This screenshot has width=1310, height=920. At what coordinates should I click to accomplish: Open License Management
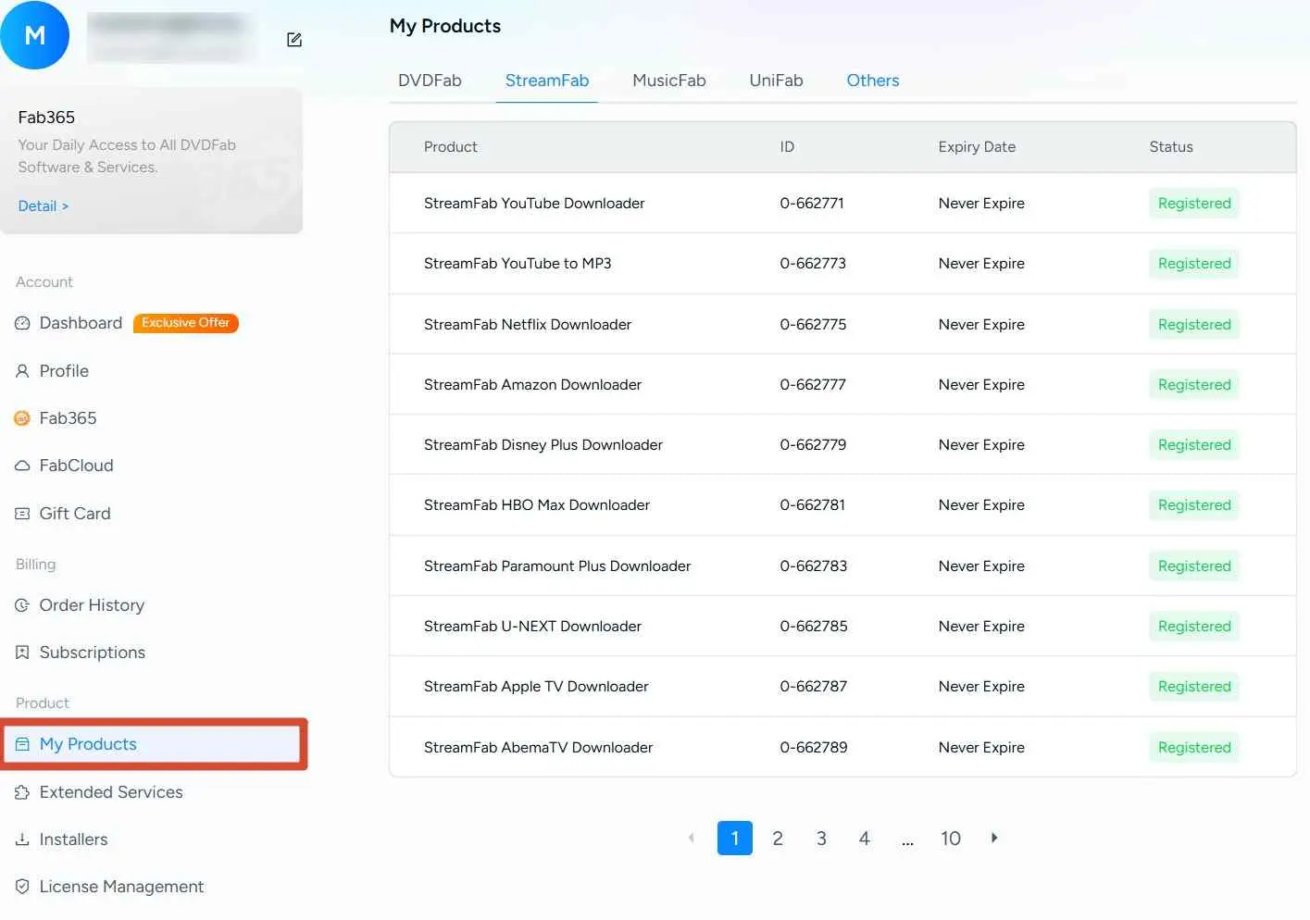pyautogui.click(x=121, y=887)
